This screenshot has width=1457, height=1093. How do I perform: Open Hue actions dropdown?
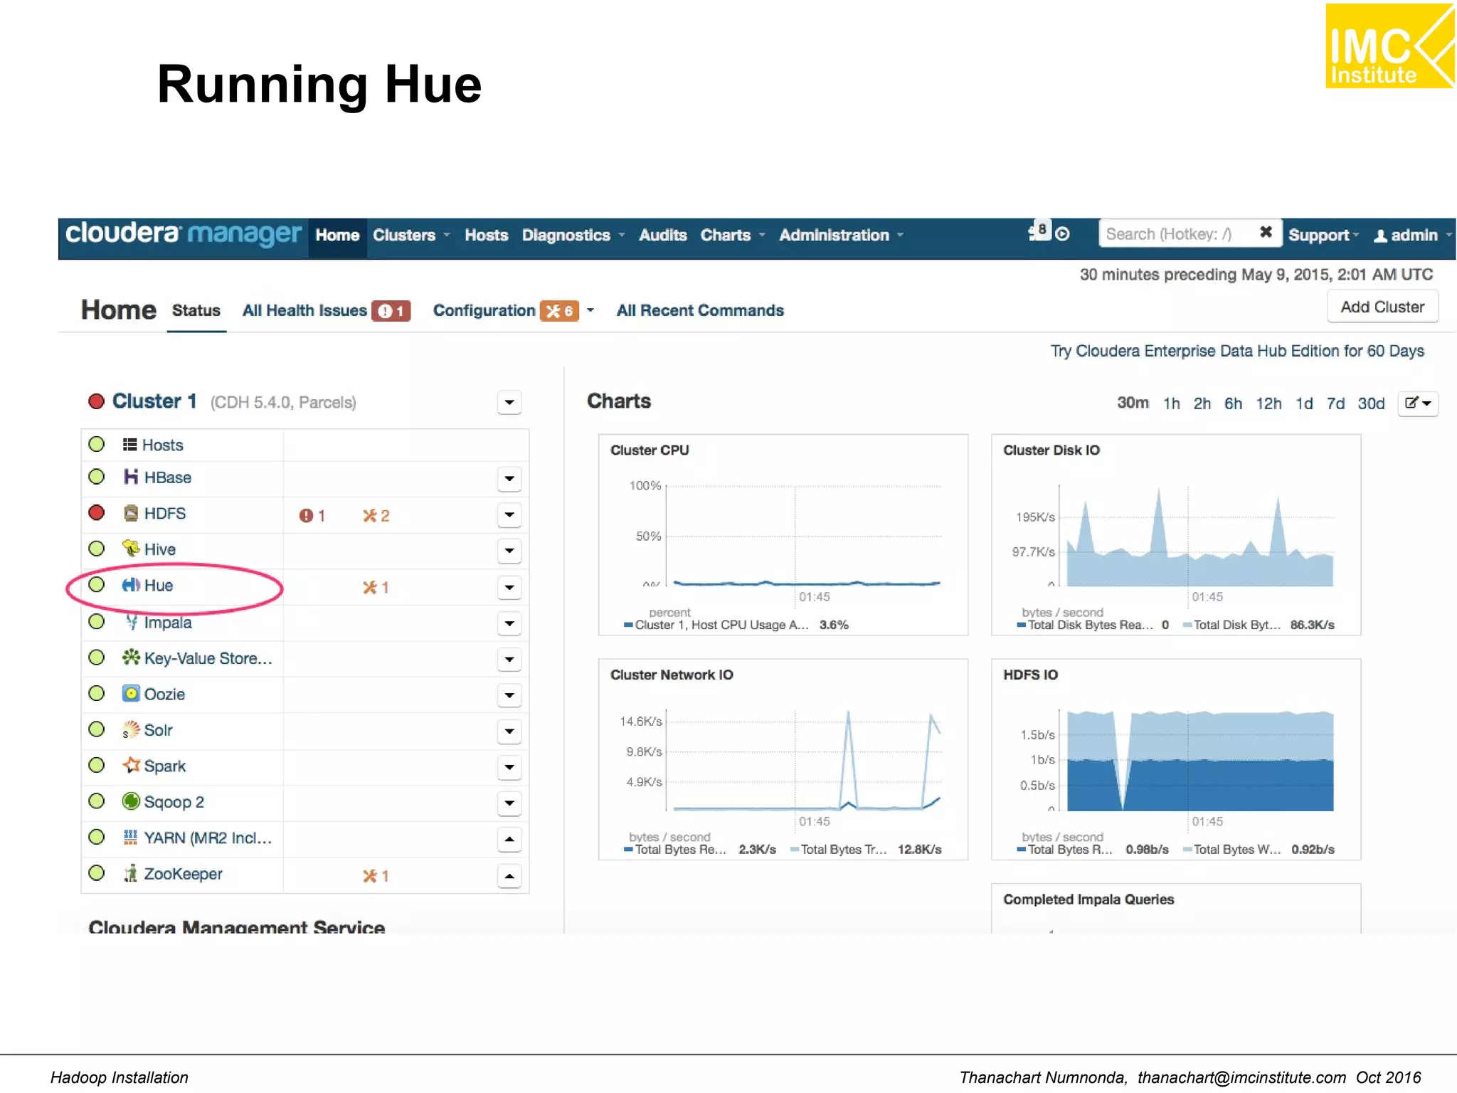point(509,588)
